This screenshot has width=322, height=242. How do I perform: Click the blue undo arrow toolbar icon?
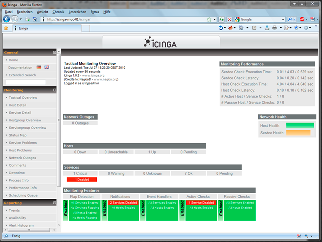pyautogui.click(x=221, y=28)
